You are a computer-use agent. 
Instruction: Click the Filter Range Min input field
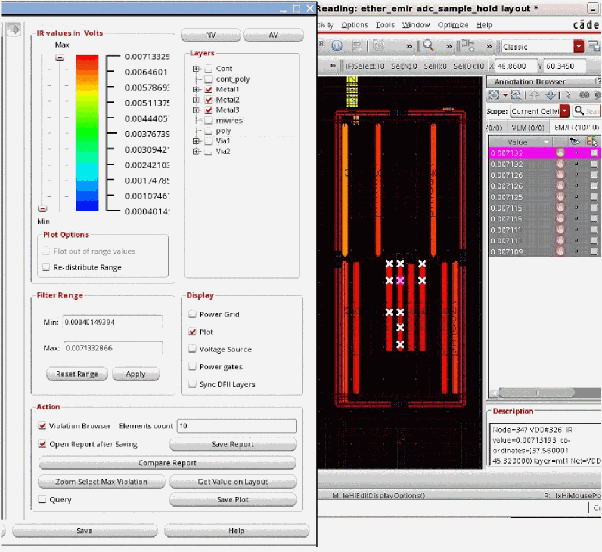point(112,322)
